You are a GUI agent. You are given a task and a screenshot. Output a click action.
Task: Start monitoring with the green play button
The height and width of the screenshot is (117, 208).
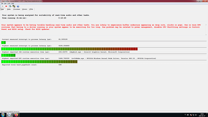point(3,6)
